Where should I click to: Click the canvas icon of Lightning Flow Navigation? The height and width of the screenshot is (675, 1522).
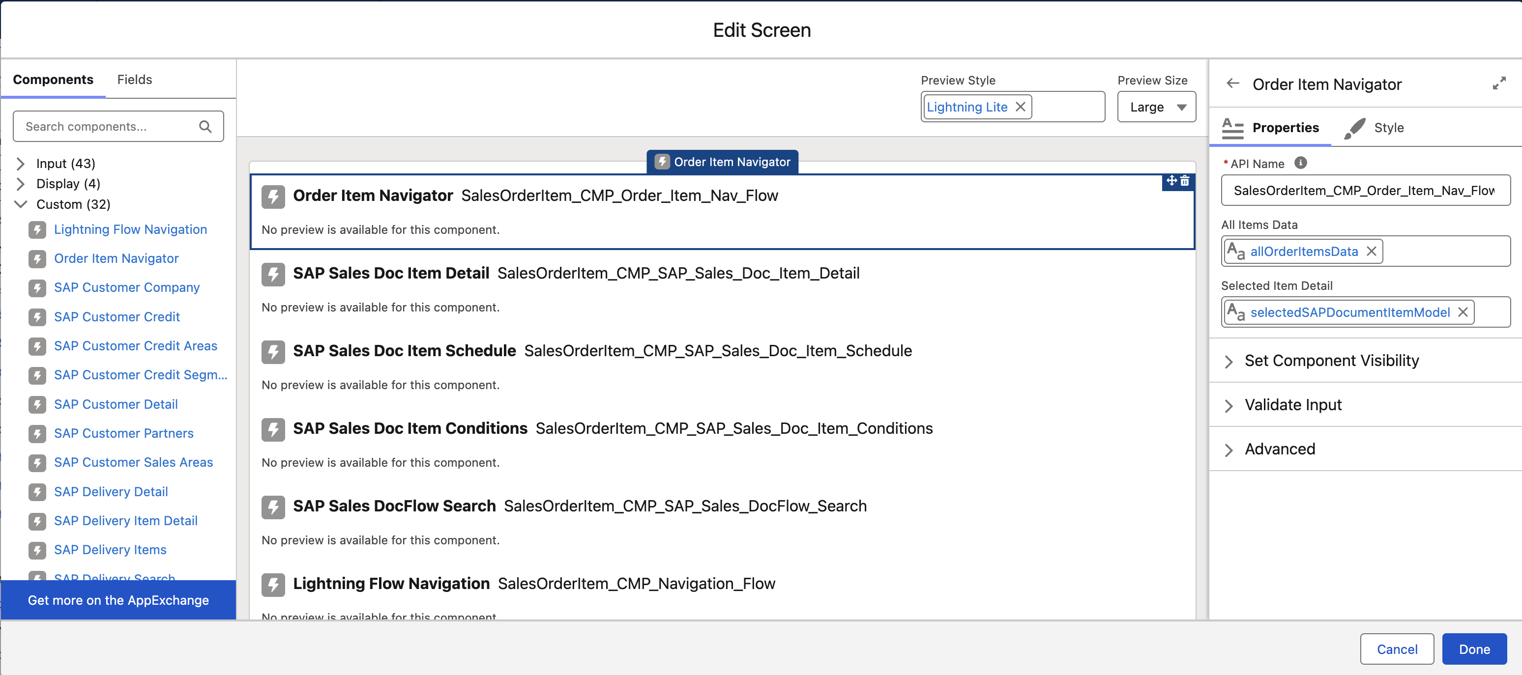tap(273, 585)
